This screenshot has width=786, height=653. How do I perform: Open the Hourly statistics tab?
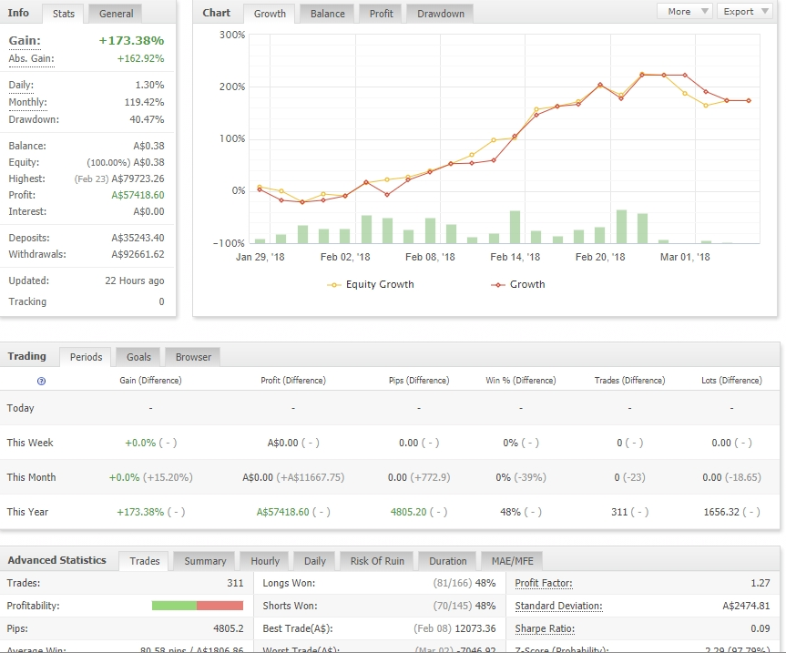pyautogui.click(x=265, y=561)
